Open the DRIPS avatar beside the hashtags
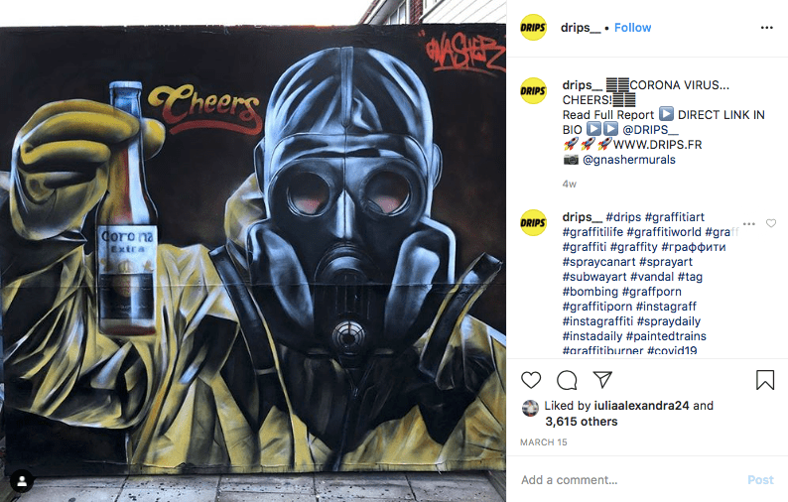This screenshot has height=502, width=788. coord(533,222)
